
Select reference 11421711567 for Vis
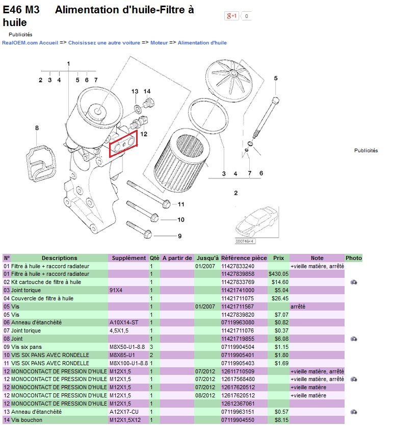(238, 306)
